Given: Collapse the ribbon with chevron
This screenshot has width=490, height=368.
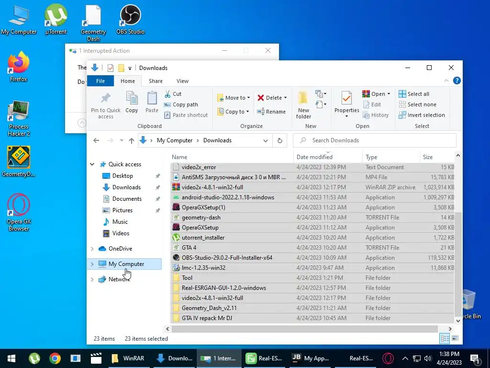Looking at the screenshot, I should pos(446,80).
